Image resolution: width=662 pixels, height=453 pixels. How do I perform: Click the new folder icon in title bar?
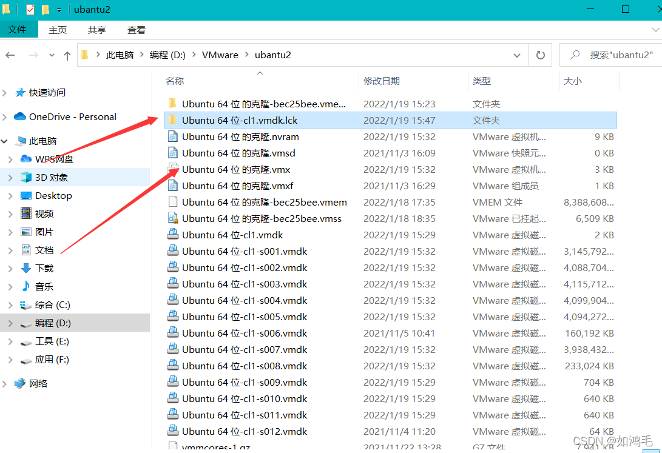(45, 9)
